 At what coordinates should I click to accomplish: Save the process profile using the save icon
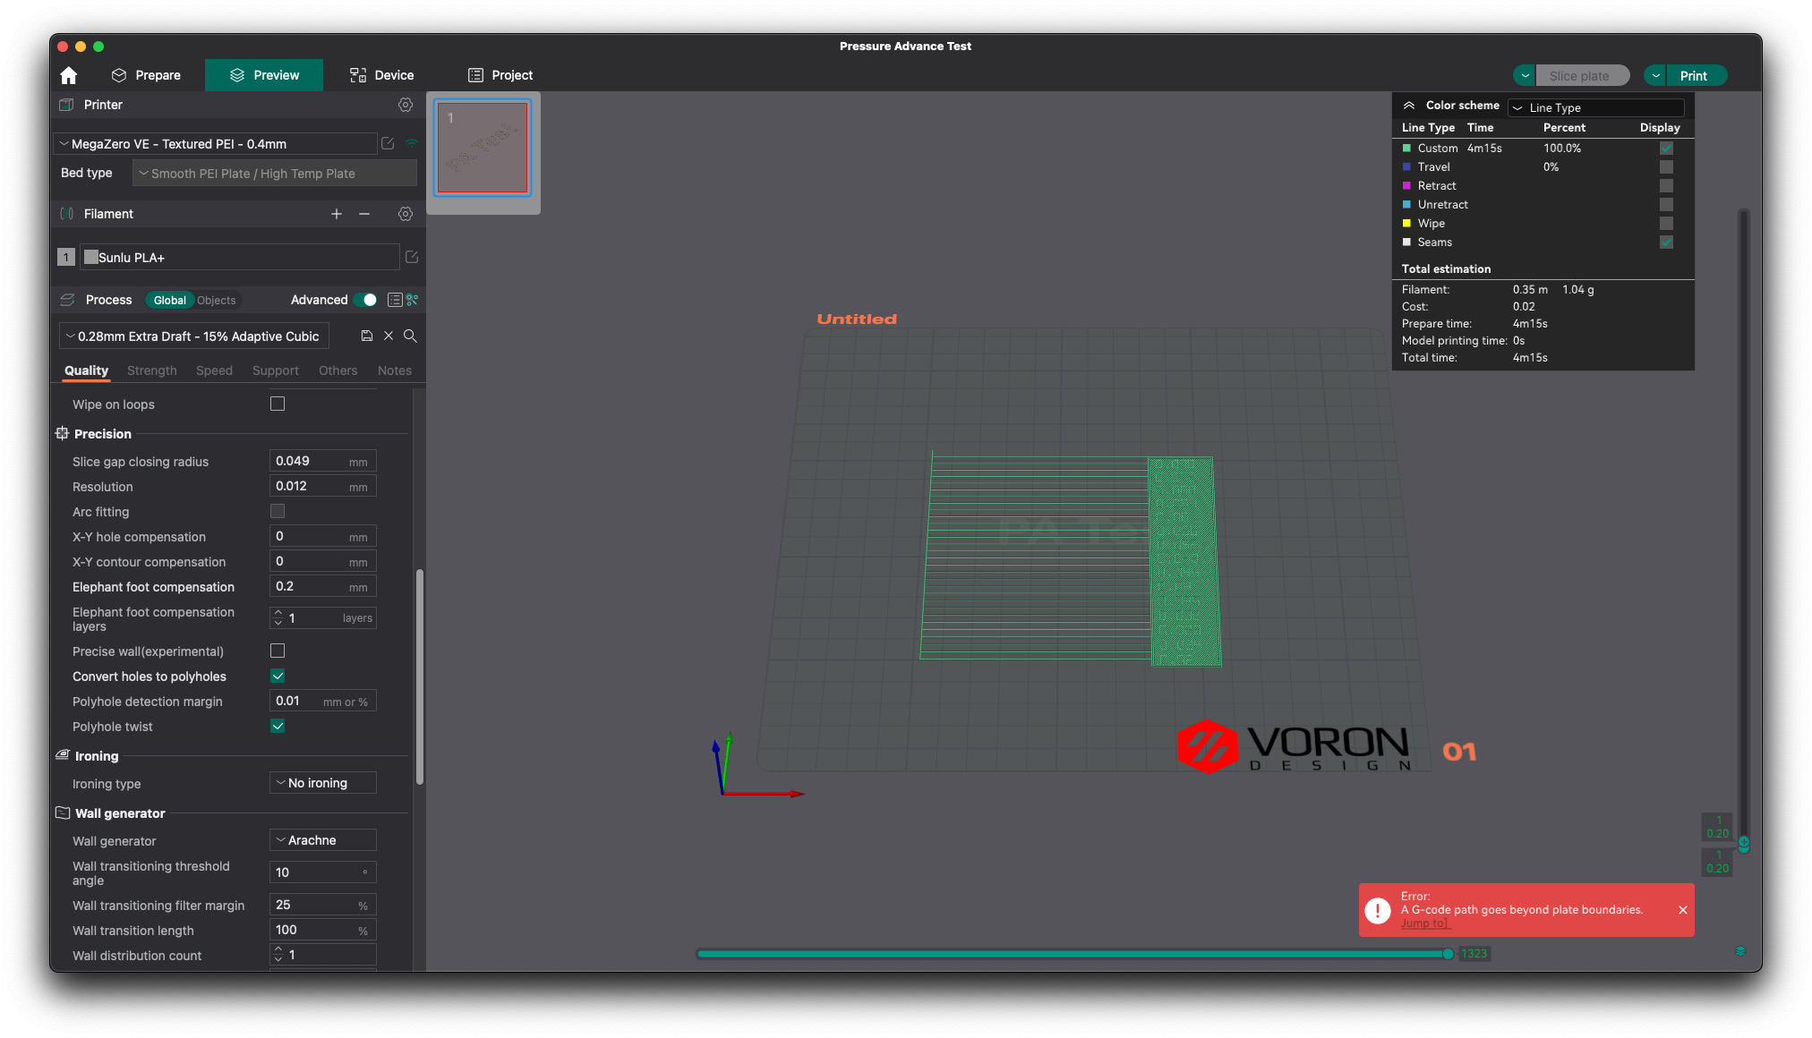tap(365, 336)
